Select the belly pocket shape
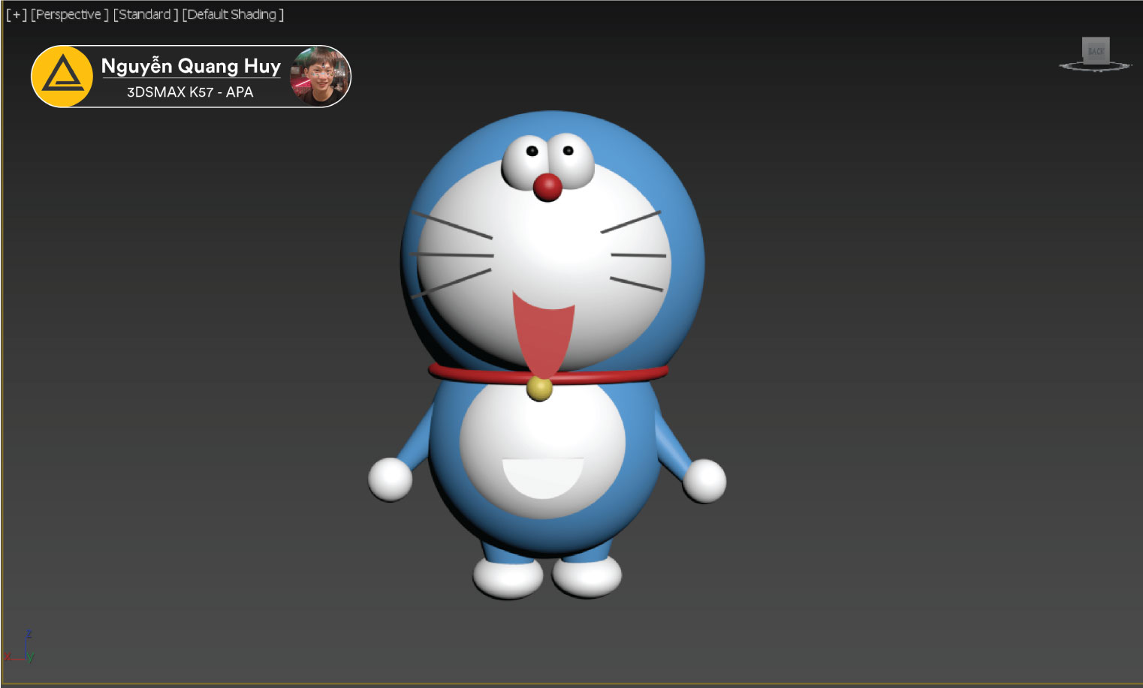The width and height of the screenshot is (1143, 688). point(542,476)
